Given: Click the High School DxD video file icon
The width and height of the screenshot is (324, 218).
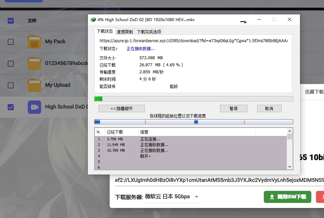Looking at the screenshot, I should (34, 107).
